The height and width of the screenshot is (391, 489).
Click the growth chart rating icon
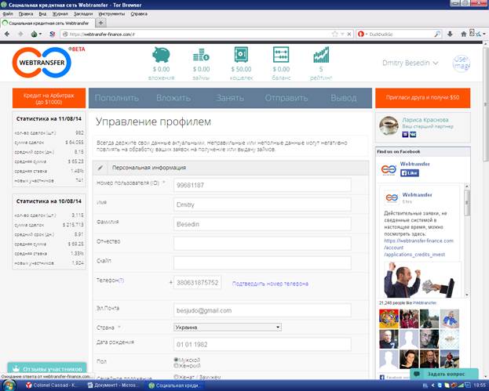tap(321, 55)
